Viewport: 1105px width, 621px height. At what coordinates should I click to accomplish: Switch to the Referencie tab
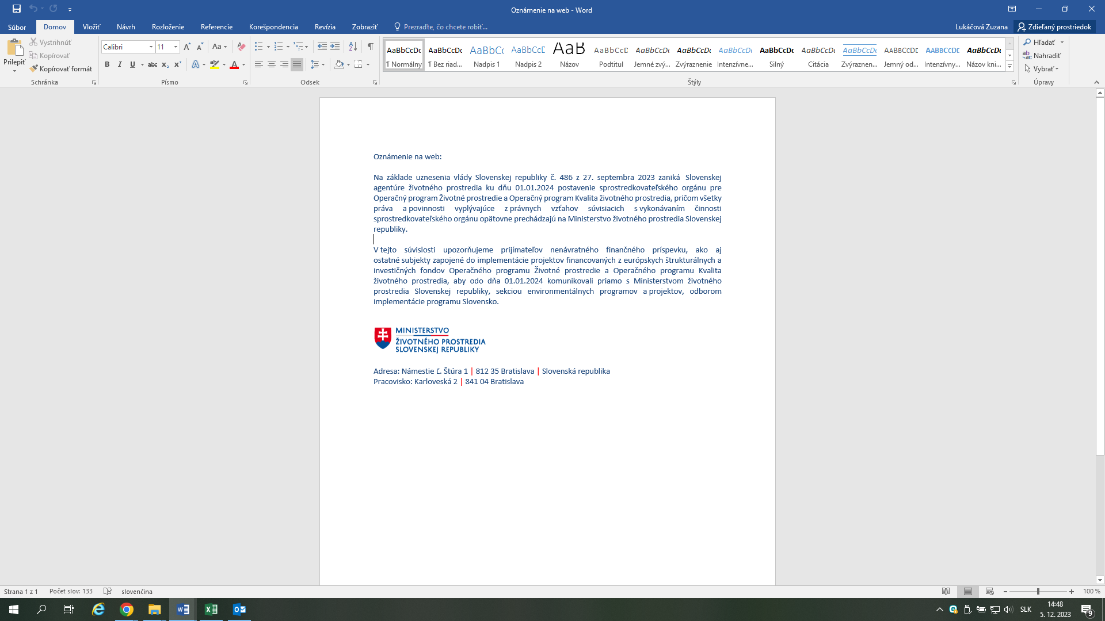[x=216, y=27]
